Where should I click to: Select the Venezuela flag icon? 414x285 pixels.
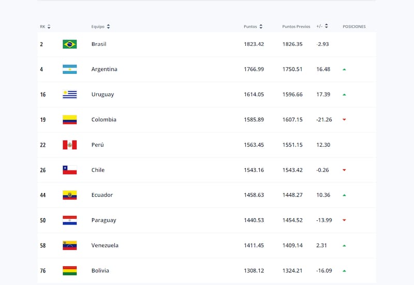point(69,245)
